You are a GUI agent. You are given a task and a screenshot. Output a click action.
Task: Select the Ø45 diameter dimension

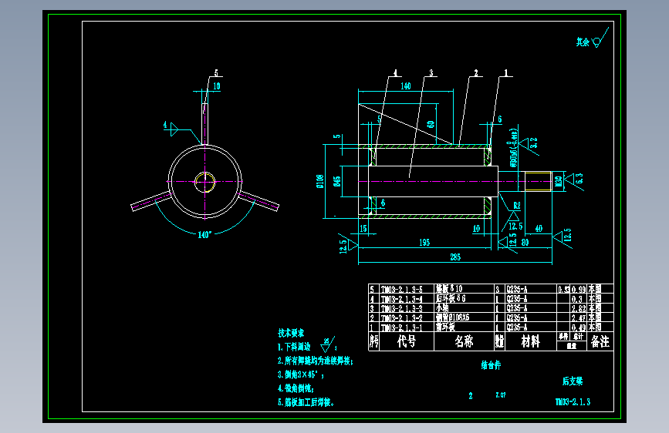(x=337, y=181)
